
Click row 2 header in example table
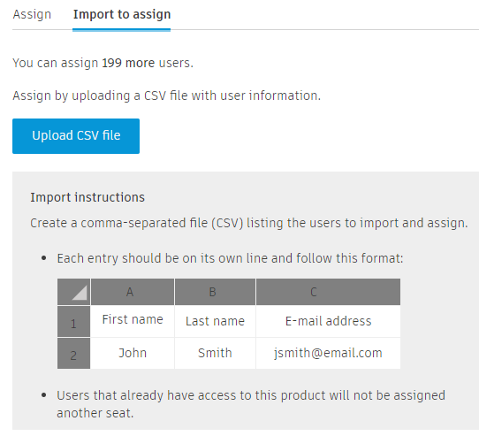pyautogui.click(x=73, y=353)
